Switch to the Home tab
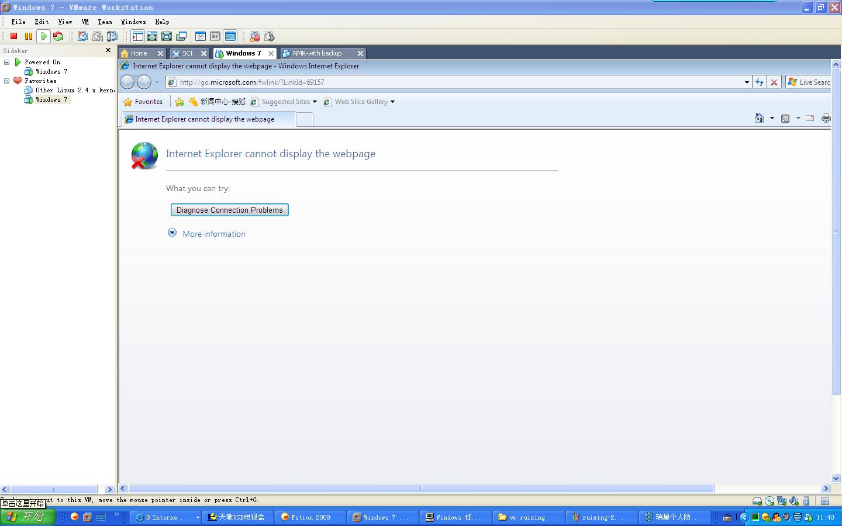 click(142, 53)
